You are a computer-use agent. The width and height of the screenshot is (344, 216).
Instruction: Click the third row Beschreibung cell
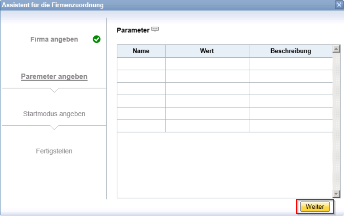coord(291,89)
